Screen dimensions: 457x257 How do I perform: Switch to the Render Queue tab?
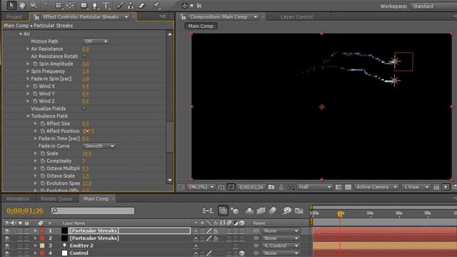pyautogui.click(x=56, y=198)
